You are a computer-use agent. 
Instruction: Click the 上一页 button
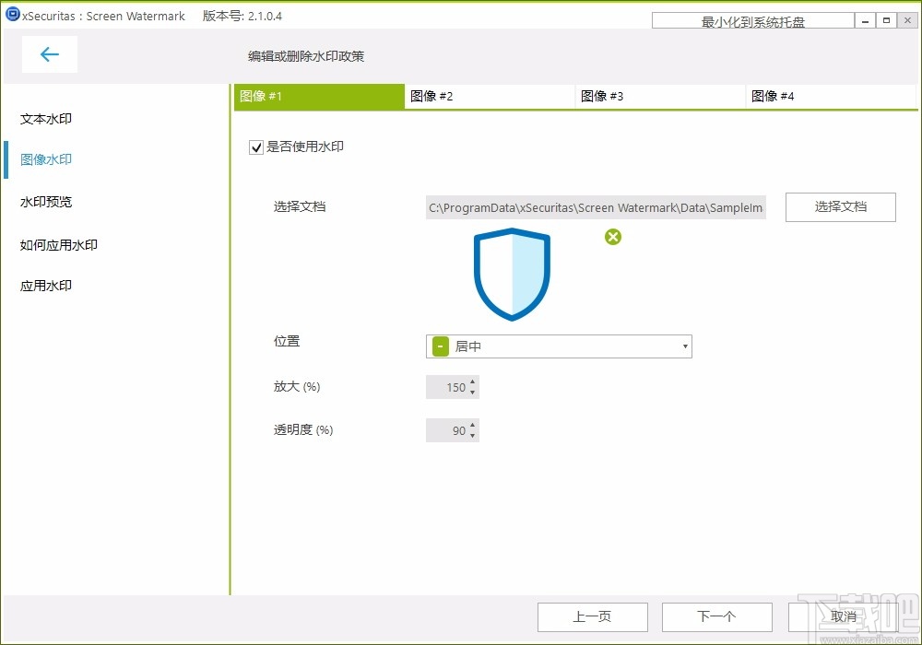pos(592,616)
